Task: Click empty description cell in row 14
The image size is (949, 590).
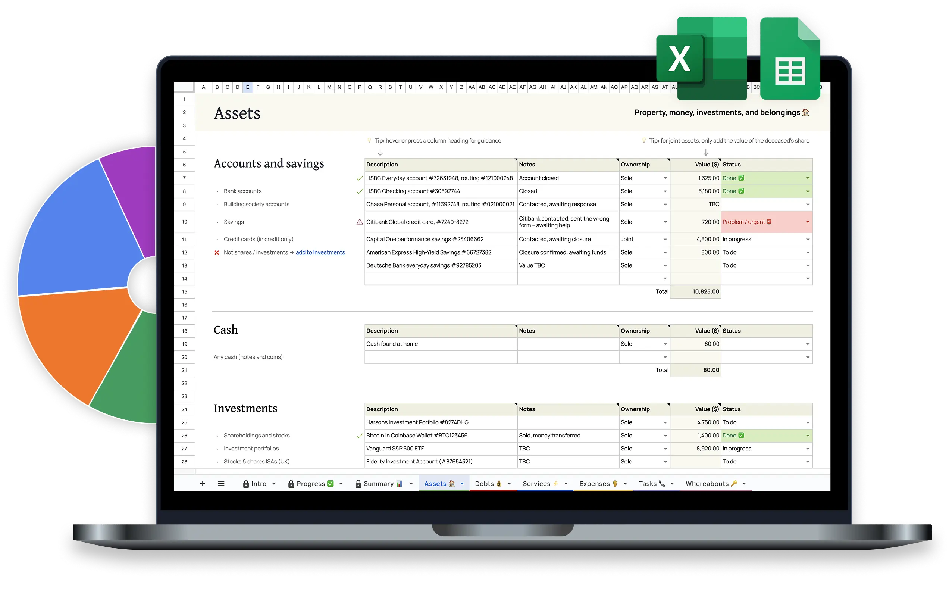Action: (x=441, y=279)
